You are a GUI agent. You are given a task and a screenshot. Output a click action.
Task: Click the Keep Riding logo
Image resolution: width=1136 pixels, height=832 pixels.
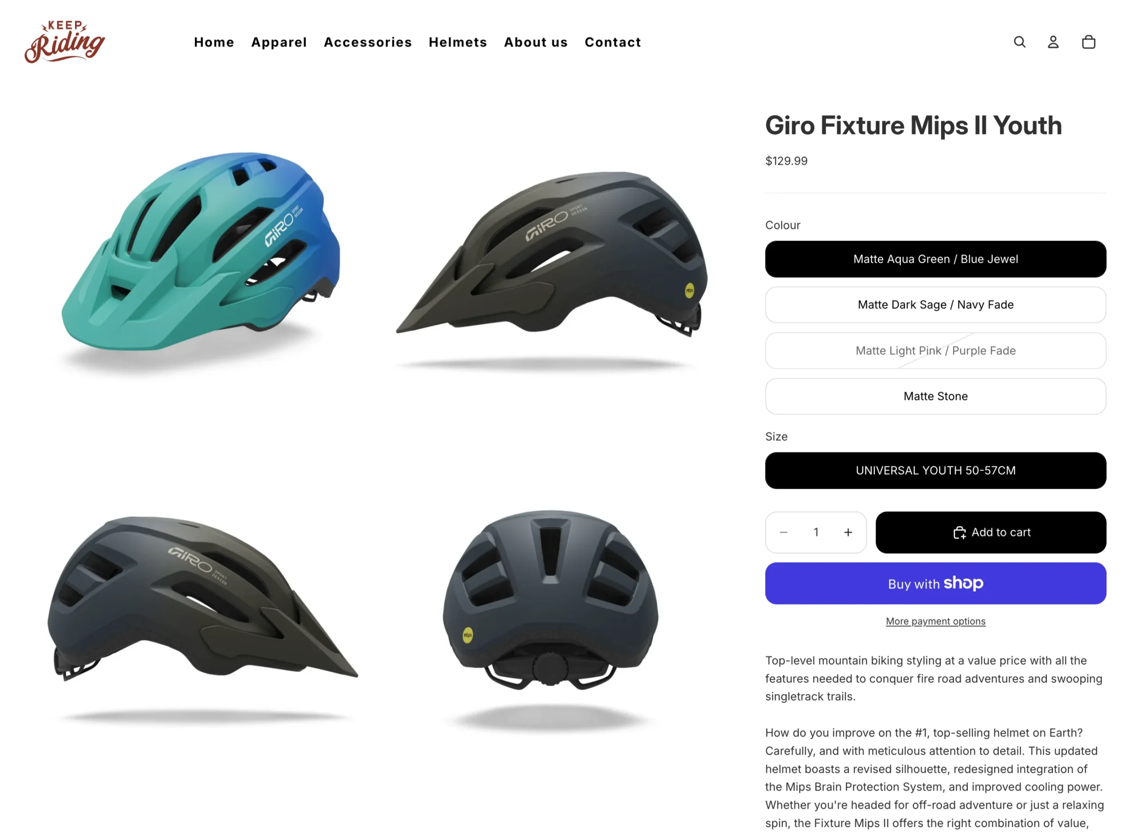point(65,42)
